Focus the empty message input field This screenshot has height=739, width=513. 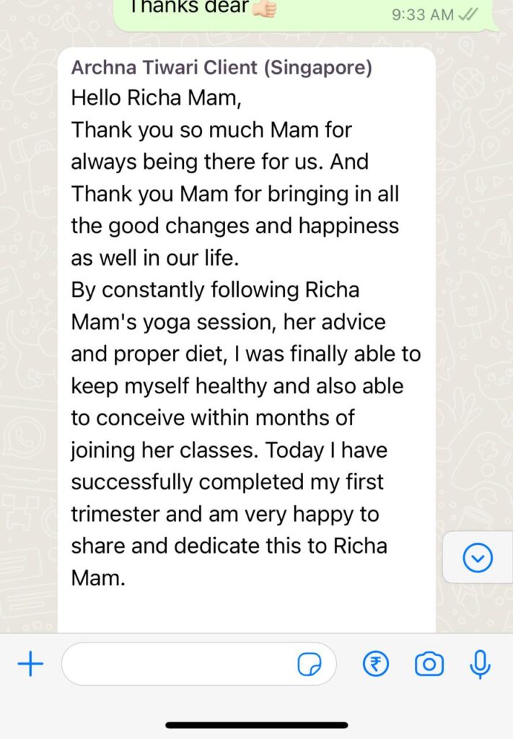click(x=180, y=664)
